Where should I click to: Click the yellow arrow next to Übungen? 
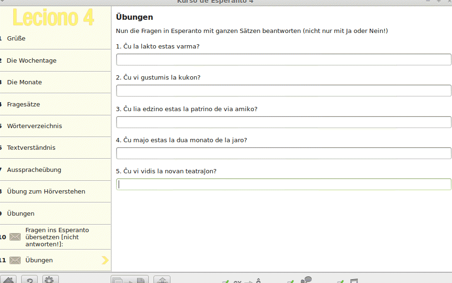(105, 260)
